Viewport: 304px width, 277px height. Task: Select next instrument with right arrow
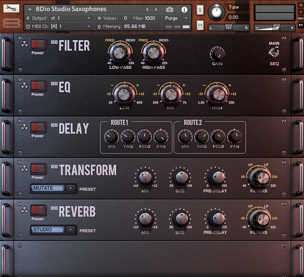(x=156, y=10)
